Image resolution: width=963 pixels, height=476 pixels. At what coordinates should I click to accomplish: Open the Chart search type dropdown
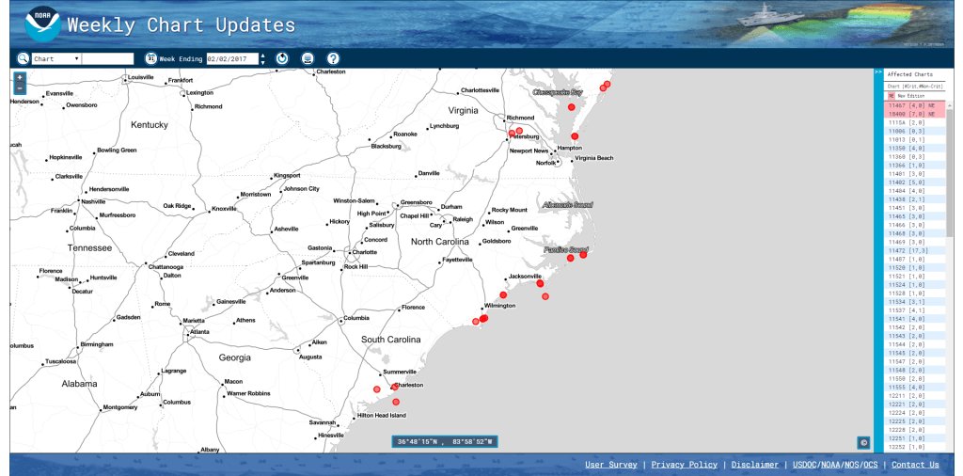tap(56, 59)
